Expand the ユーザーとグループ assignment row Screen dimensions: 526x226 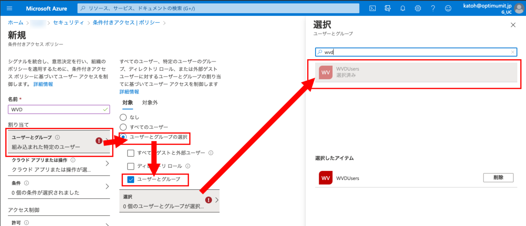tap(60, 142)
